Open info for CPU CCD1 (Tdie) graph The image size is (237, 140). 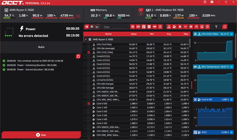(x=231, y=34)
